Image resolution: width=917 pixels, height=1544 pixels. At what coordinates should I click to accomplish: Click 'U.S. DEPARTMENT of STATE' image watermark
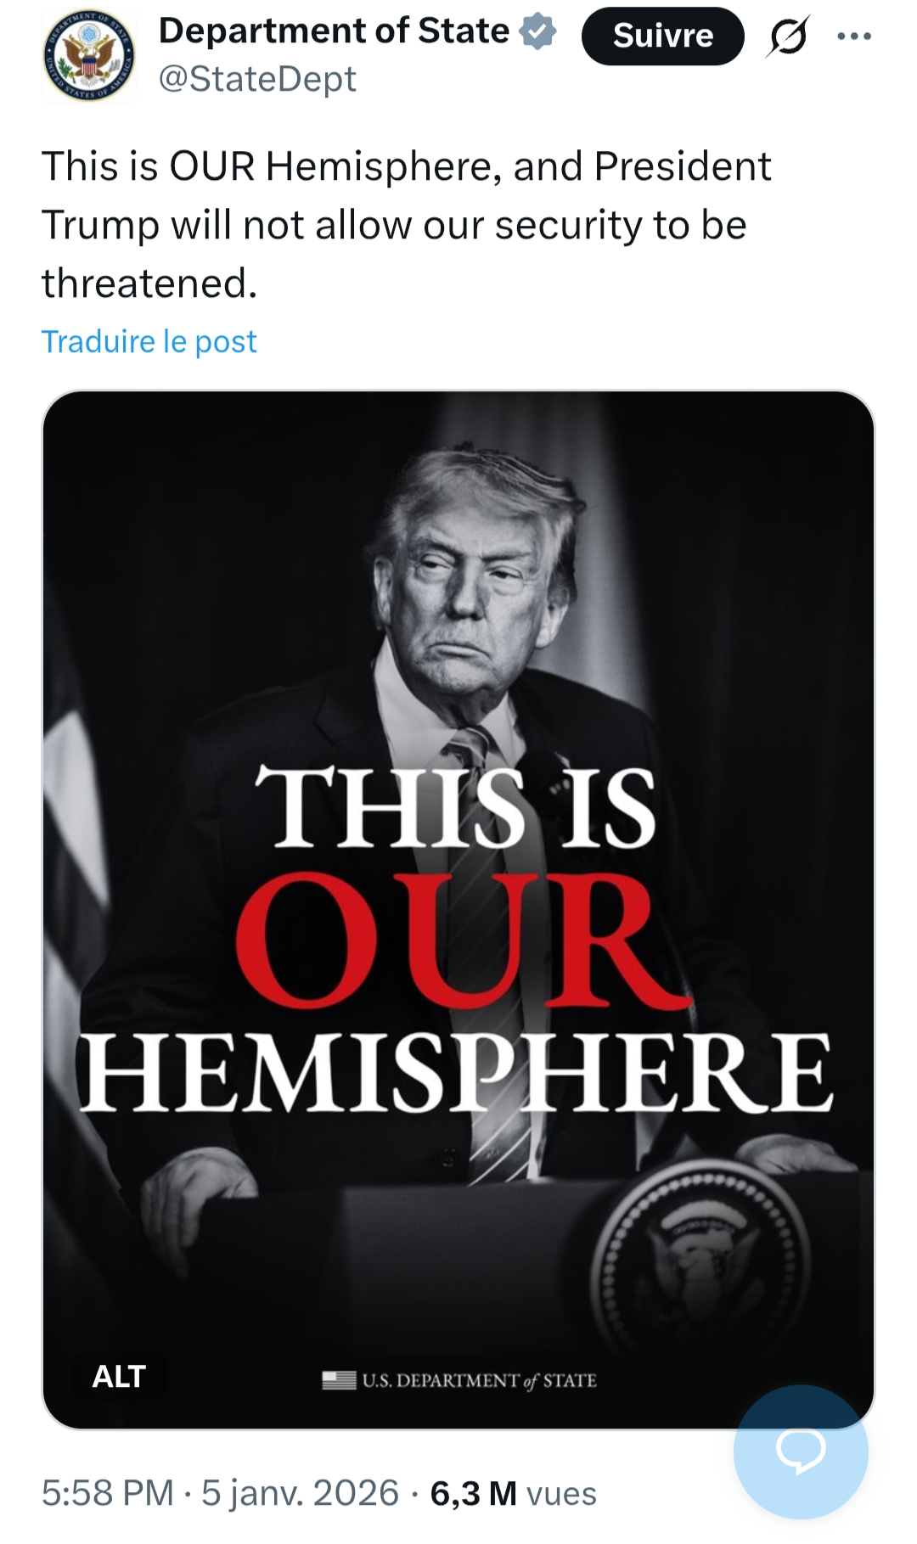pos(479,1380)
